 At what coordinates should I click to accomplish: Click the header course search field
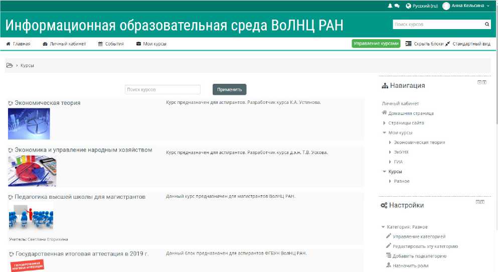438,24
